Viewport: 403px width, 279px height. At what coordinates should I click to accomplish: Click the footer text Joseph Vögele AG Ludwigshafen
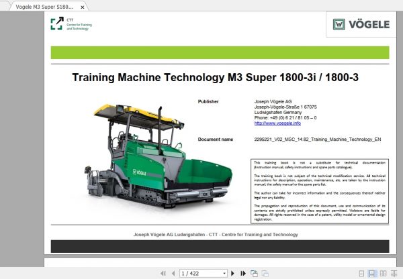(216, 234)
